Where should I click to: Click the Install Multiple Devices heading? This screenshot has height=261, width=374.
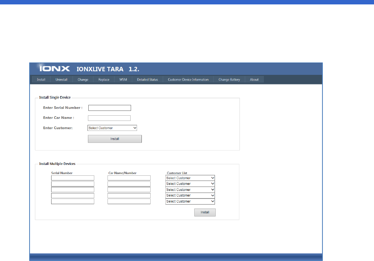point(57,164)
